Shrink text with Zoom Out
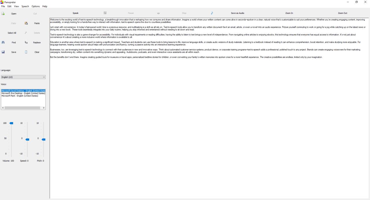Screen dimensions: 370x200 coord(343,13)
